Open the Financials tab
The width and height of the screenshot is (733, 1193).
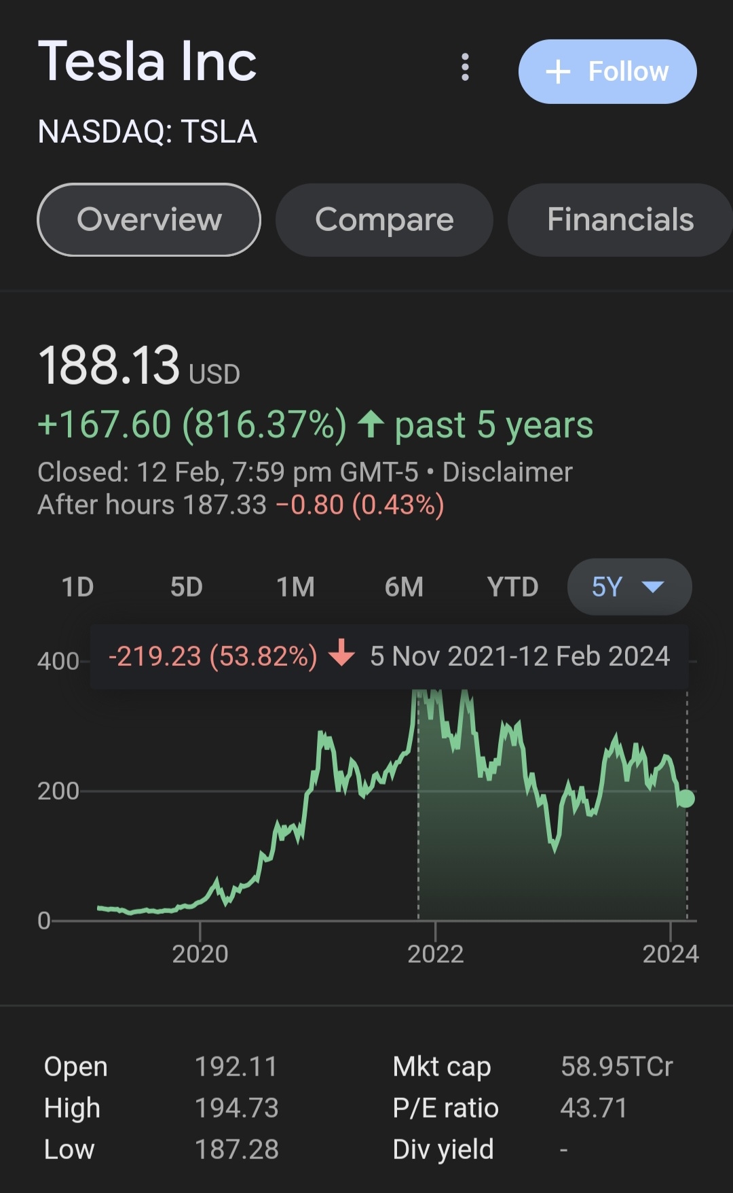point(620,219)
